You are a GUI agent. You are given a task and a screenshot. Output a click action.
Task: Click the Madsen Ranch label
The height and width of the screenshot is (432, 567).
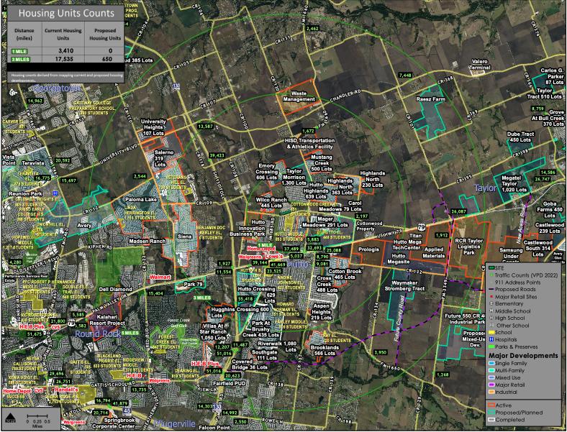click(x=148, y=241)
